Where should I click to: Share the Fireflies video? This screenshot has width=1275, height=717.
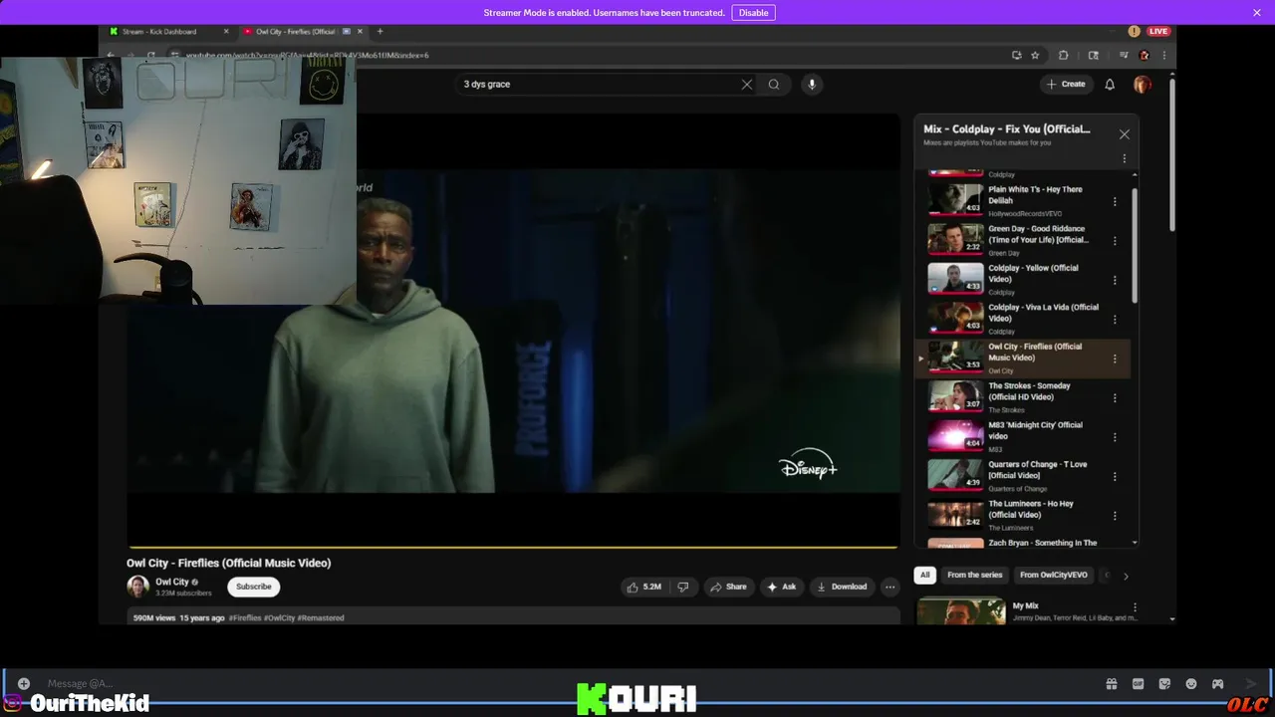[x=728, y=587]
